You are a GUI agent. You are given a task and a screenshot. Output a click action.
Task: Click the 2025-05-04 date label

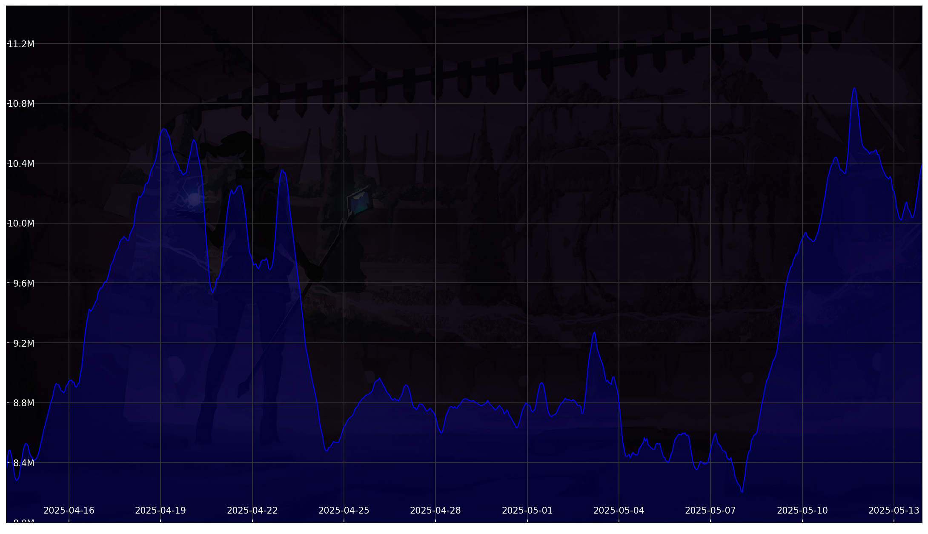[619, 511]
